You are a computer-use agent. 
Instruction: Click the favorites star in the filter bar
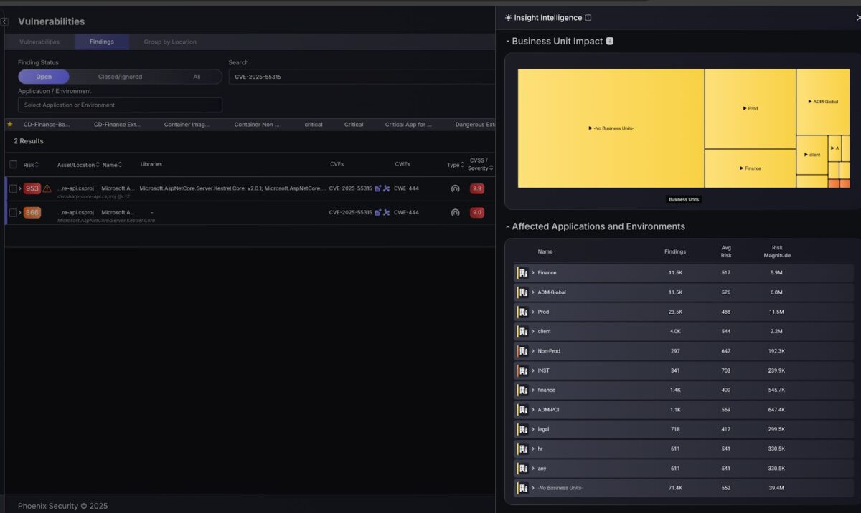pos(9,125)
